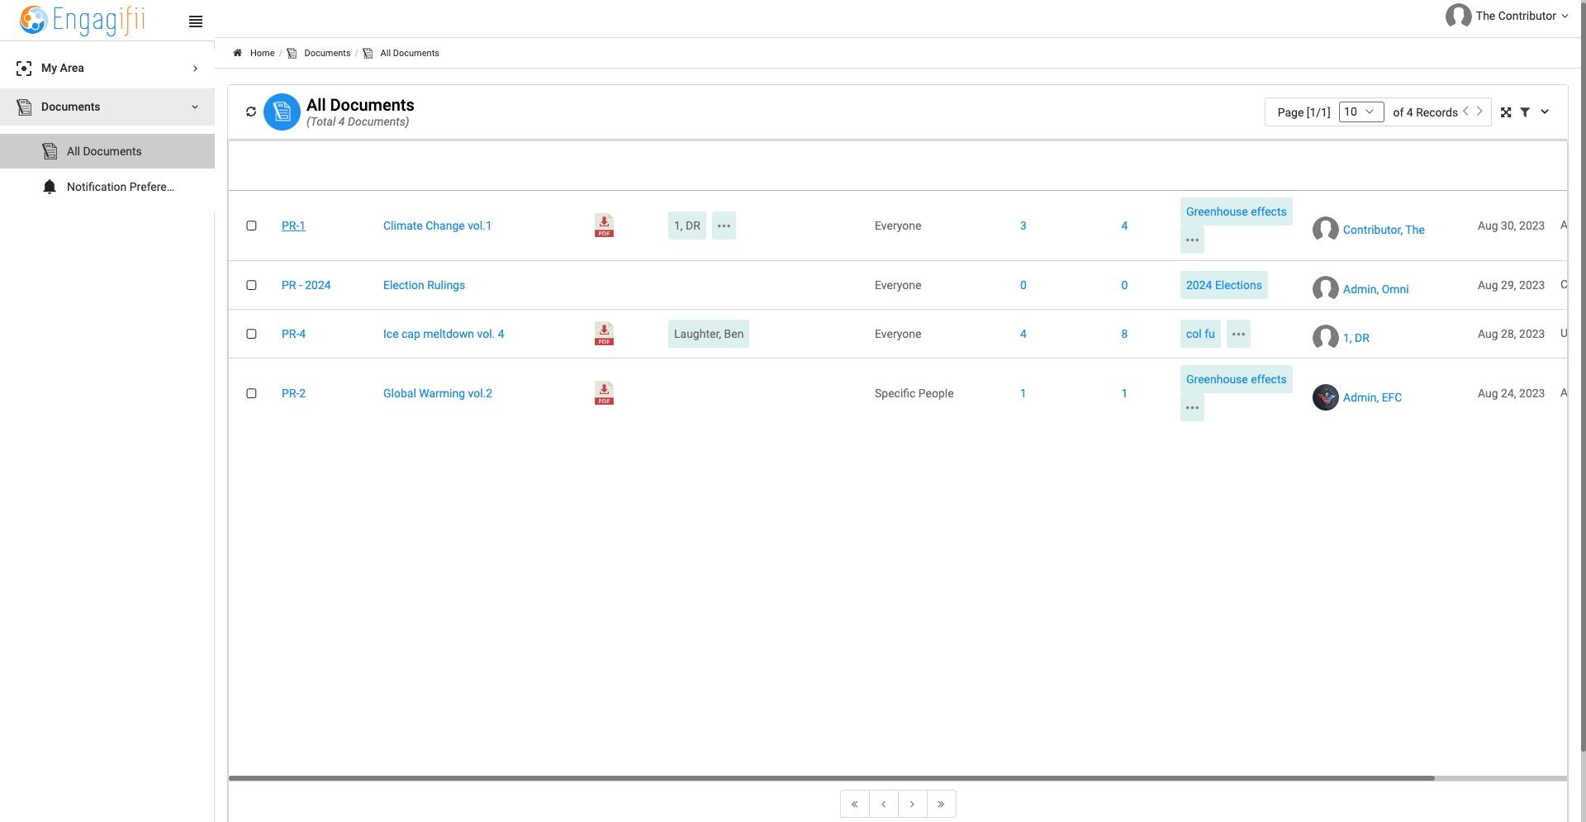Click the Home breadcrumb link
Viewport: 1586px width, 822px height.
click(262, 53)
